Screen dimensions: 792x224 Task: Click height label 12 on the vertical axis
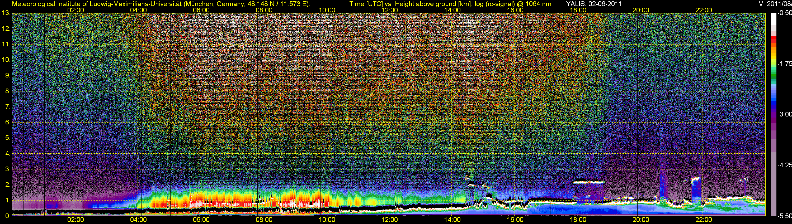(6, 28)
